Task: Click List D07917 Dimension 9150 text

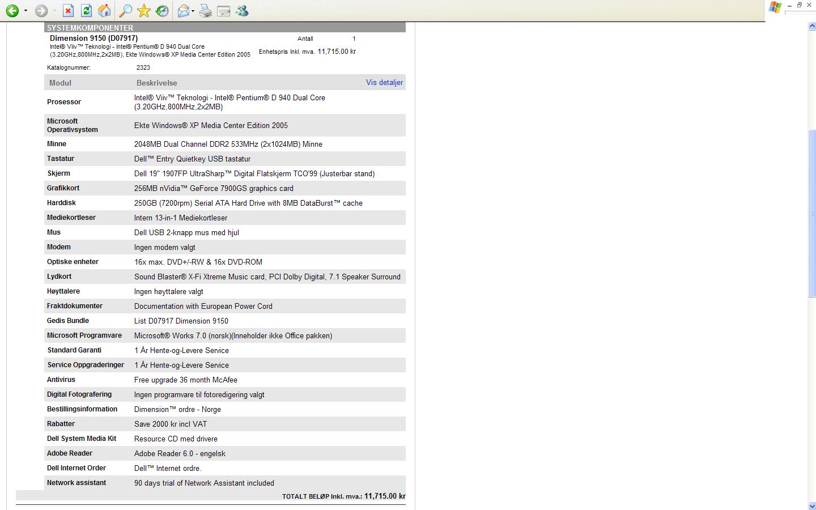Action: click(x=181, y=321)
